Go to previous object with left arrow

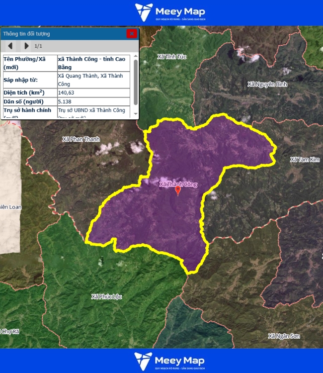(x=9, y=46)
